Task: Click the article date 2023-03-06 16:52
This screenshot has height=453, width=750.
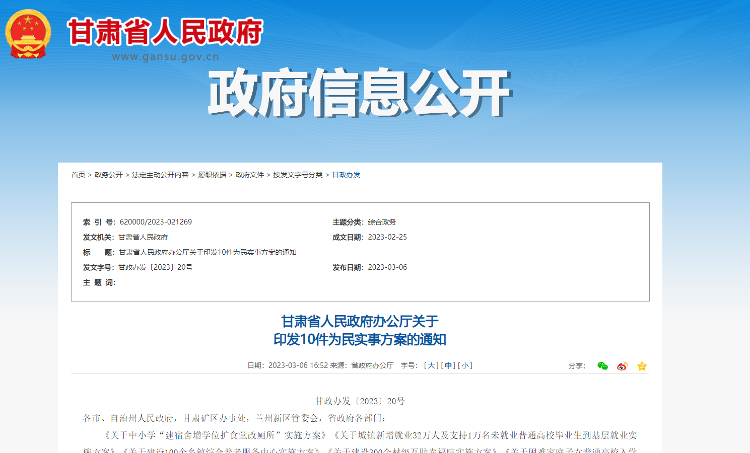Action: [x=298, y=365]
